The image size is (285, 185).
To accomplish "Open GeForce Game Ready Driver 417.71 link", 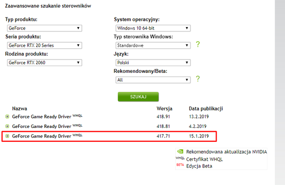I will tap(42, 136).
